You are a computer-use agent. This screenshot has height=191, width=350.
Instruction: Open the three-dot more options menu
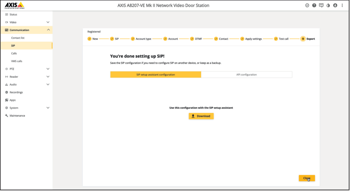(x=342, y=6)
